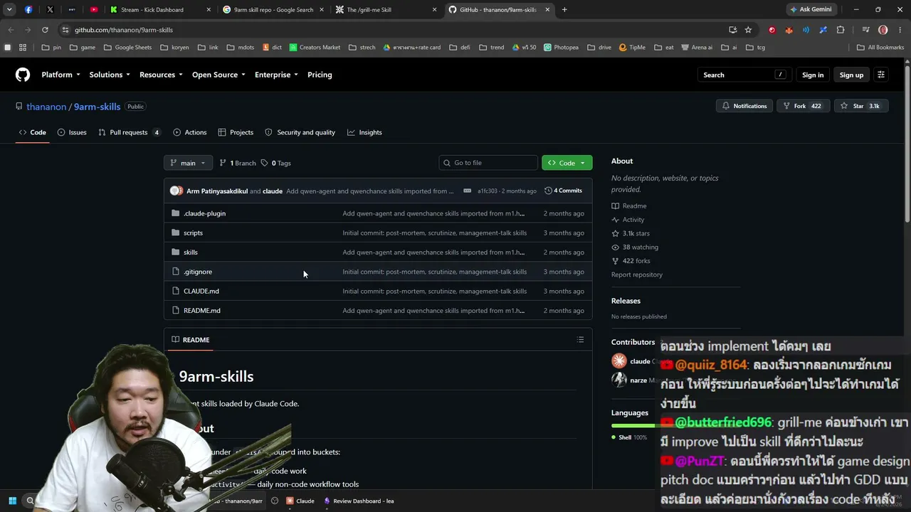Click the GitHub logo home icon

(x=23, y=75)
